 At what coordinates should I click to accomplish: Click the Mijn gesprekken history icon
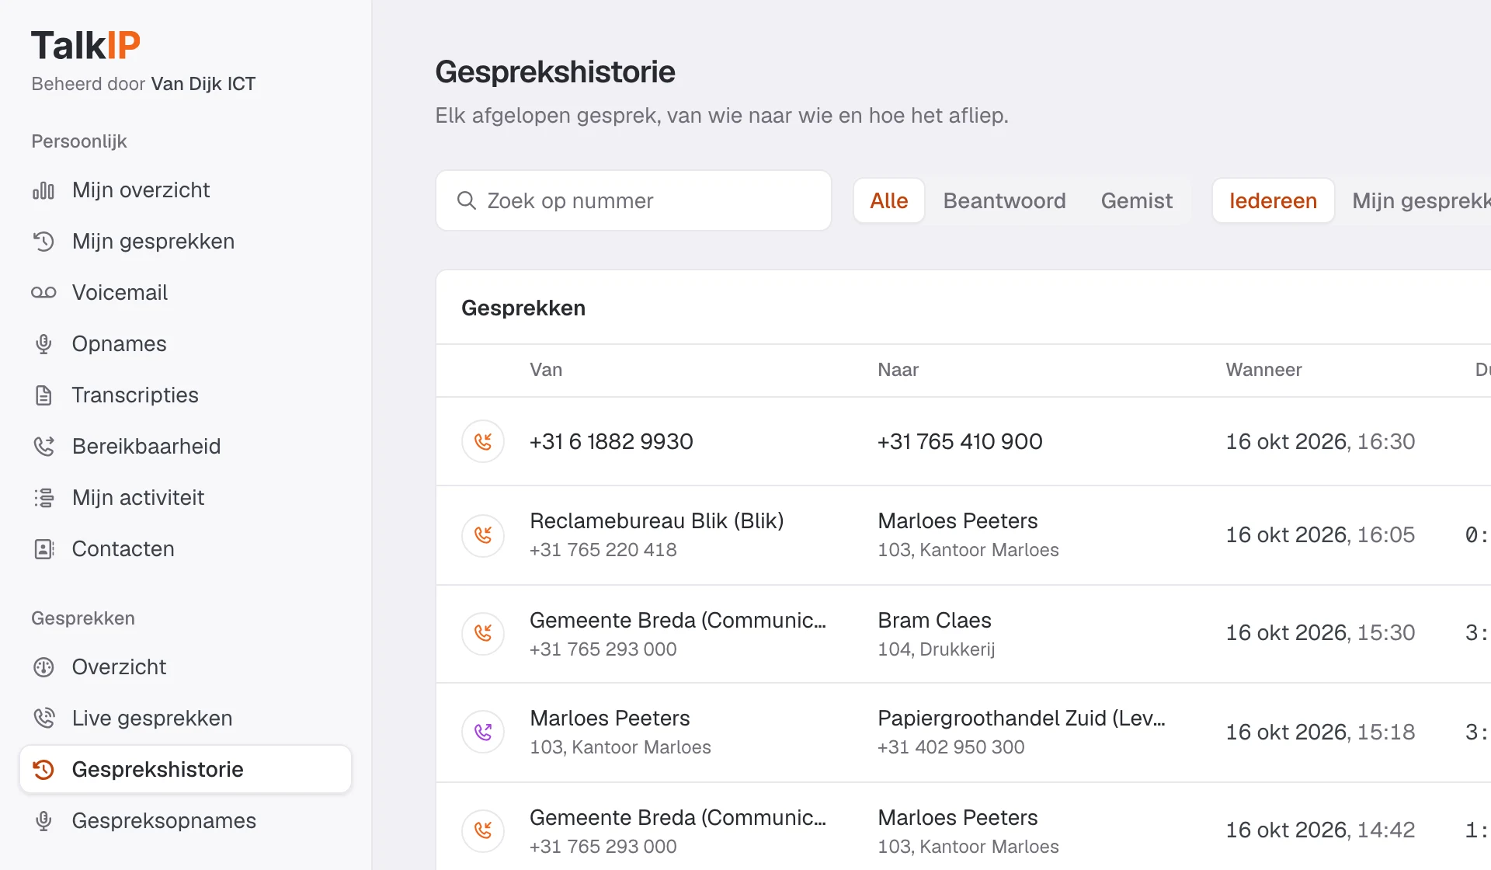pos(43,242)
